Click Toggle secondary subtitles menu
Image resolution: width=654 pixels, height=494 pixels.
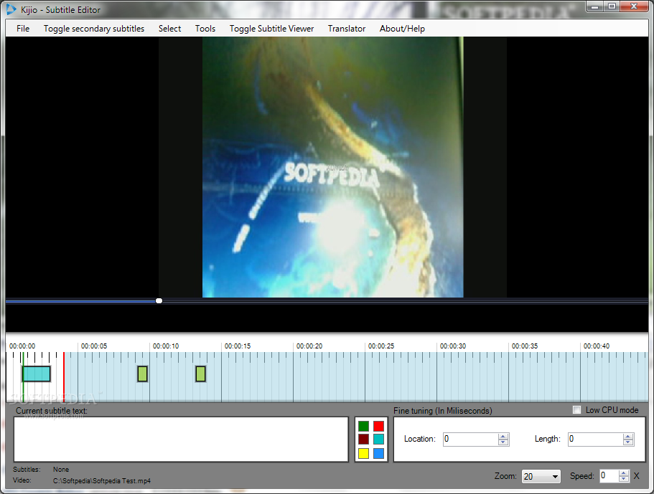pos(94,29)
